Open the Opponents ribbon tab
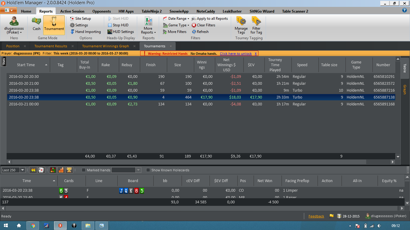Viewport: 410px width, 230px height. click(101, 11)
